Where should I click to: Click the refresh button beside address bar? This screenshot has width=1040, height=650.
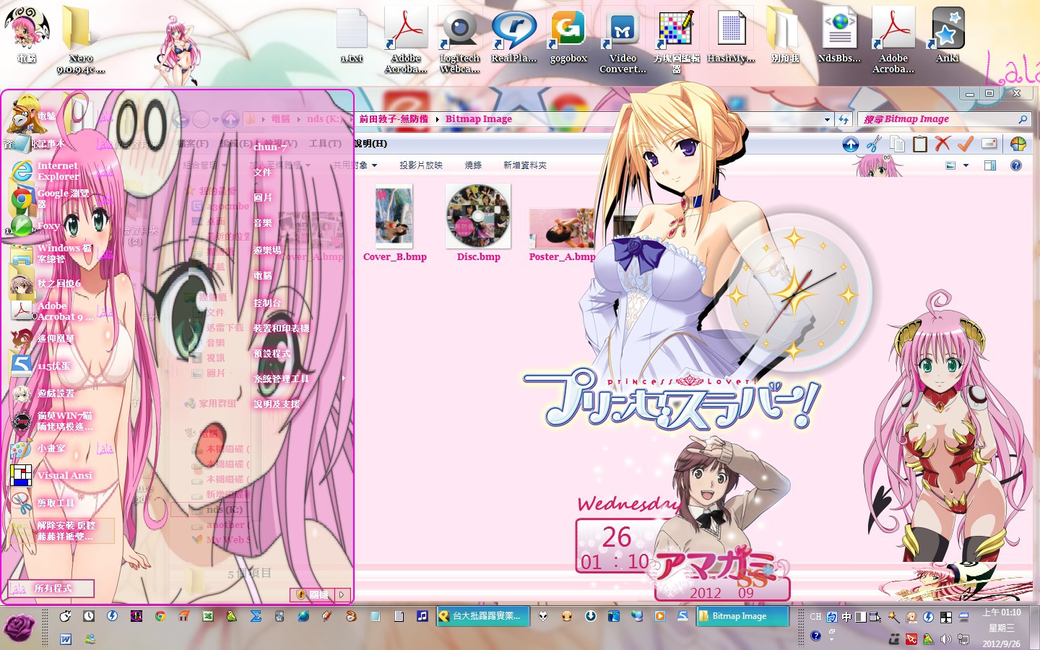pyautogui.click(x=844, y=119)
